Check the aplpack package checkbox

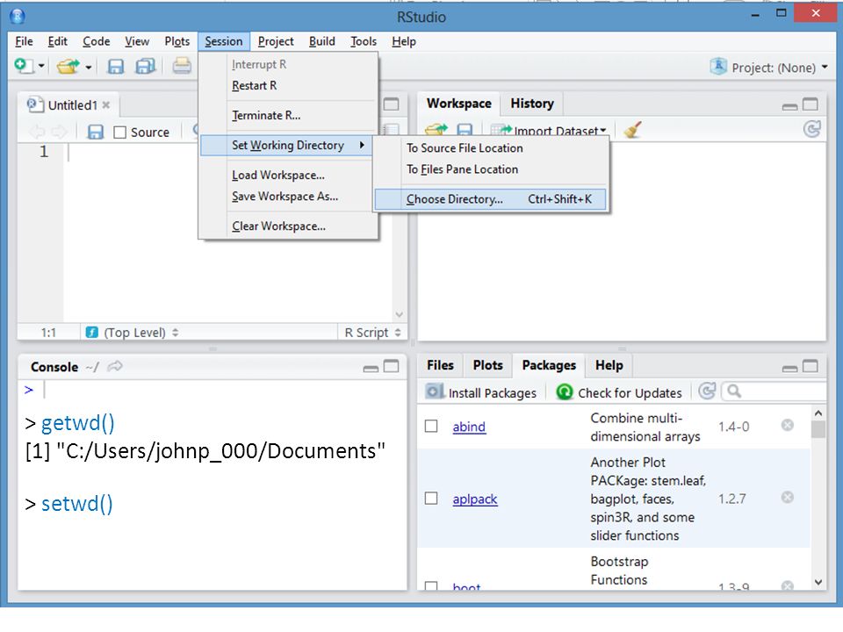click(431, 499)
